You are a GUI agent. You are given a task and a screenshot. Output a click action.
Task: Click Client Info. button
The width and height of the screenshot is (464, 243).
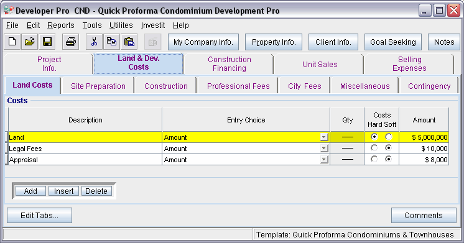(x=333, y=42)
